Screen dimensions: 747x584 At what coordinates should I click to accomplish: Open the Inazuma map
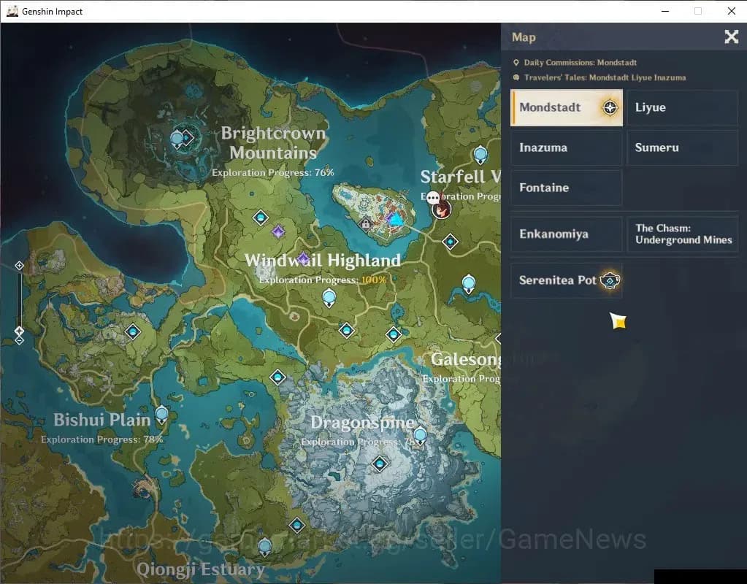[x=567, y=147]
